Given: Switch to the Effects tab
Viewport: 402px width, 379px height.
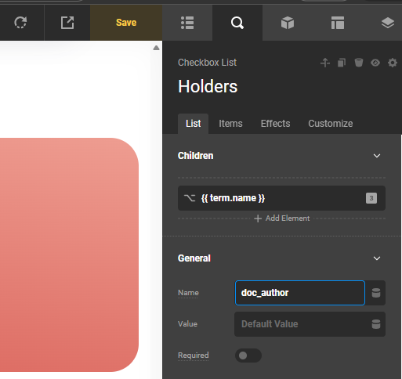Looking at the screenshot, I should (275, 124).
